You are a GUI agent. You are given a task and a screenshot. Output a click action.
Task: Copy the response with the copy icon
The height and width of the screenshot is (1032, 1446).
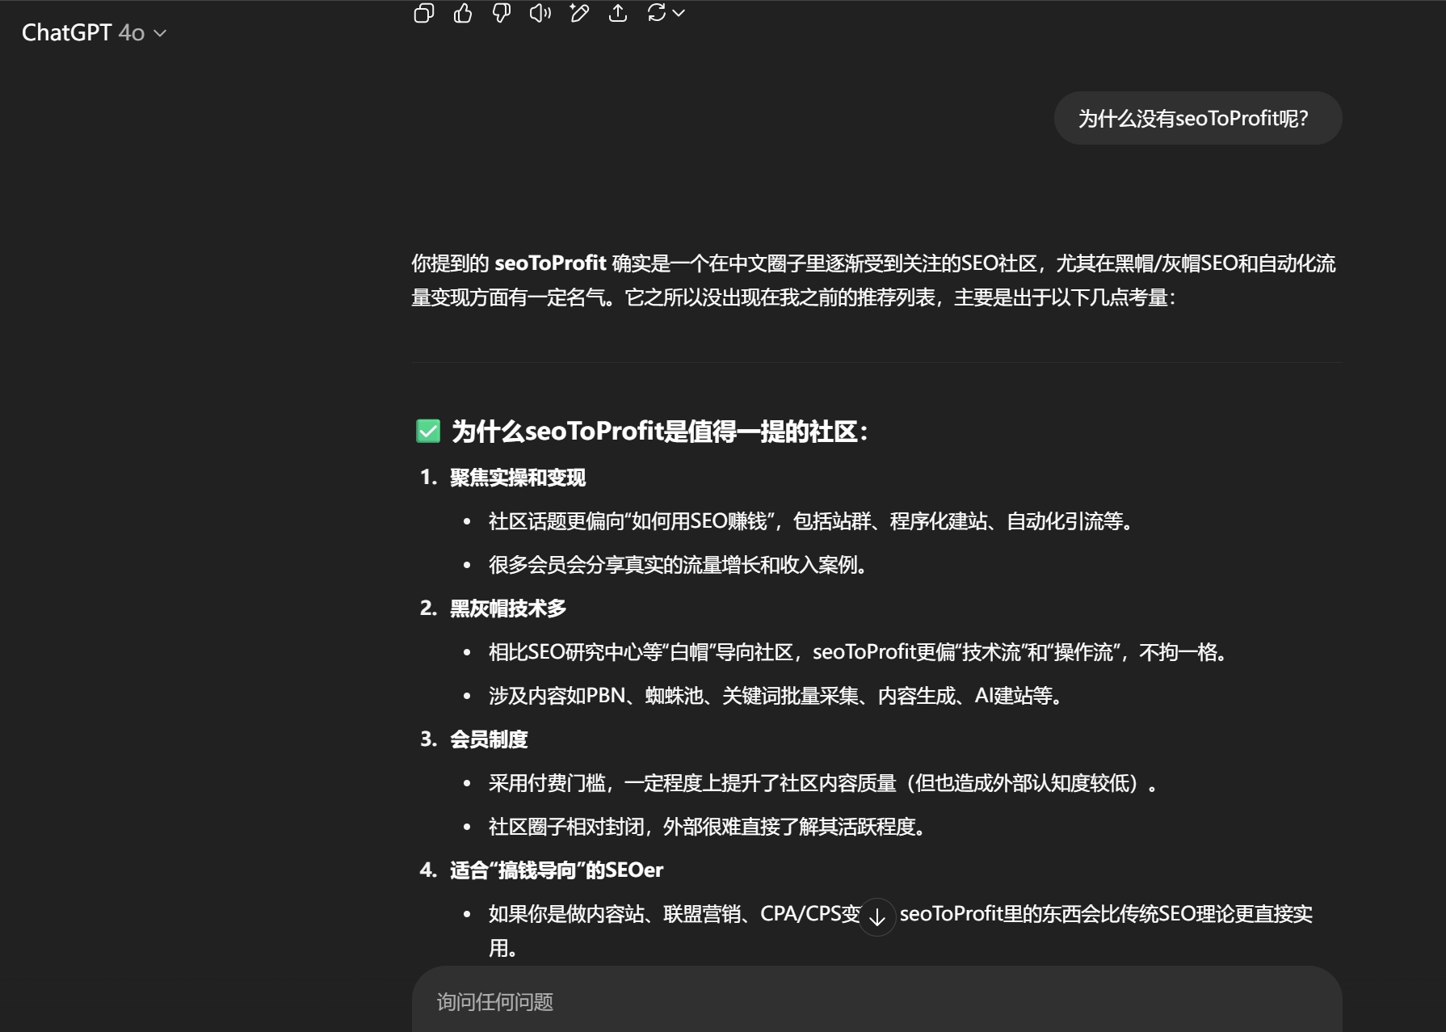[424, 13]
